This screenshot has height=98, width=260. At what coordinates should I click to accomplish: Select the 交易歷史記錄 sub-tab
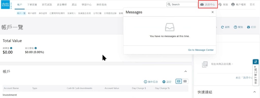point(110,13)
